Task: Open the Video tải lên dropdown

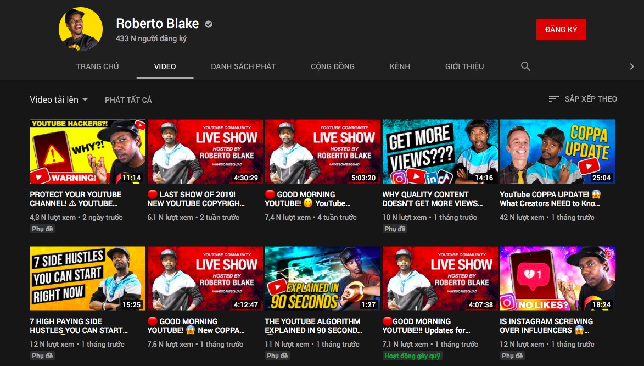Action: pyautogui.click(x=59, y=99)
